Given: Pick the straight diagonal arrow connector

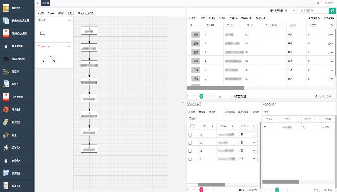Looking at the screenshot, I should click(52, 59).
